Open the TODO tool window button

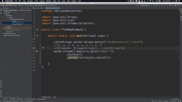12,99
